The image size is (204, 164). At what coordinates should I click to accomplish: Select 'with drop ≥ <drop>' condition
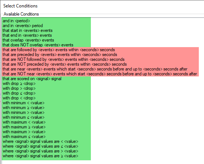(19, 83)
